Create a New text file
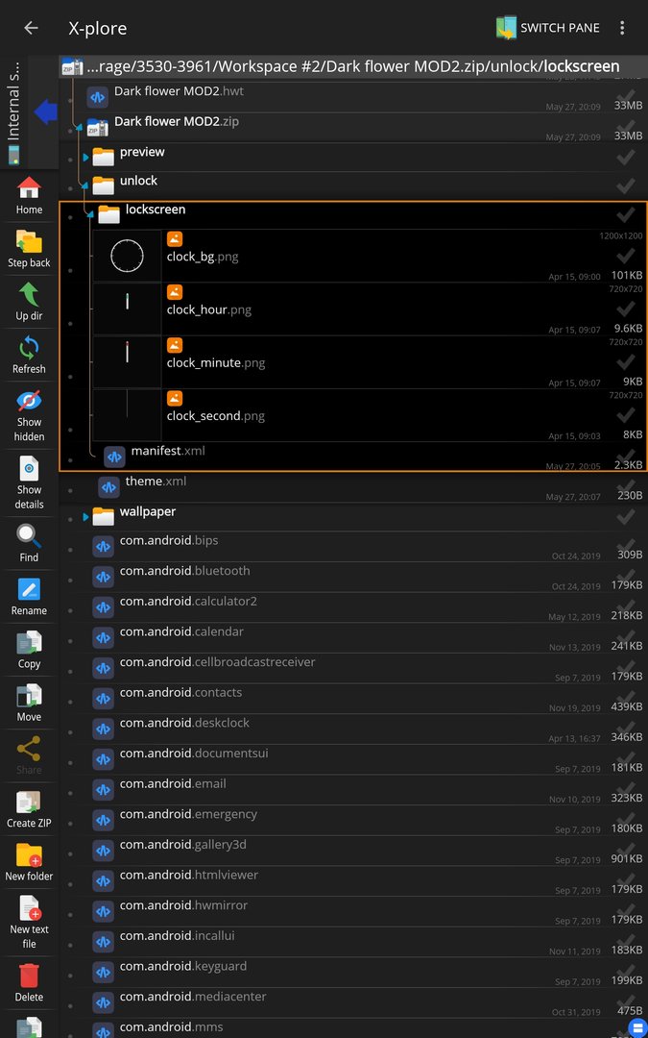Image resolution: width=648 pixels, height=1038 pixels. pyautogui.click(x=29, y=922)
